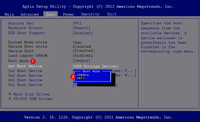
Task: Select the 3rd Boot Device entry
Action: [x=25, y=75]
